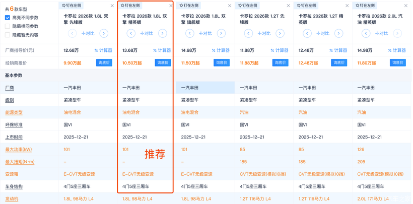Click the 最大功率(kW) parameter link
This screenshot has width=413, height=204.
point(18,150)
